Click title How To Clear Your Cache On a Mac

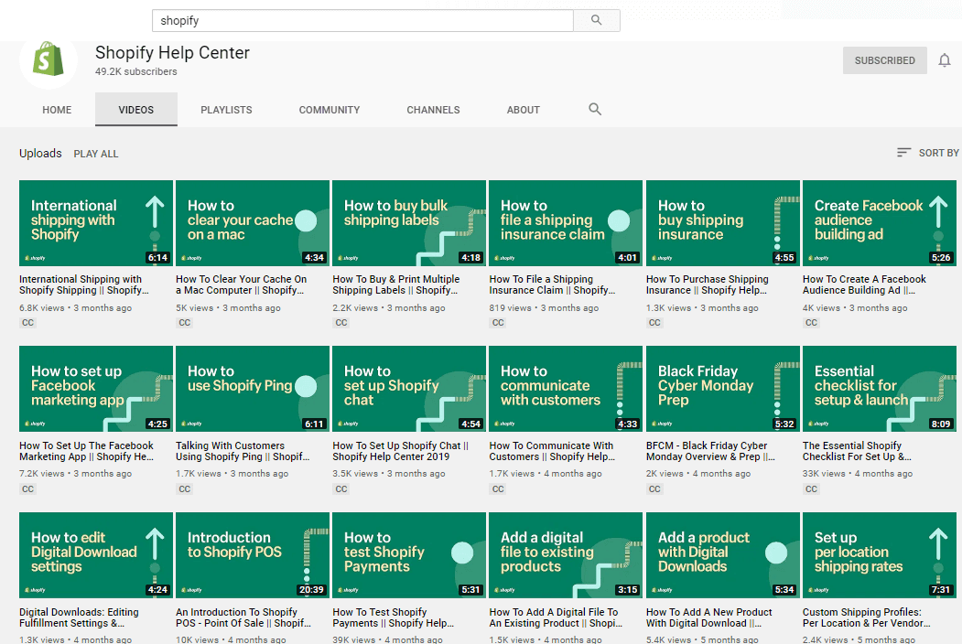(241, 284)
